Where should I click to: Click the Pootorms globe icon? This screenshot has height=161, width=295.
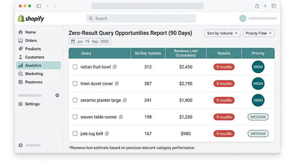point(21,82)
